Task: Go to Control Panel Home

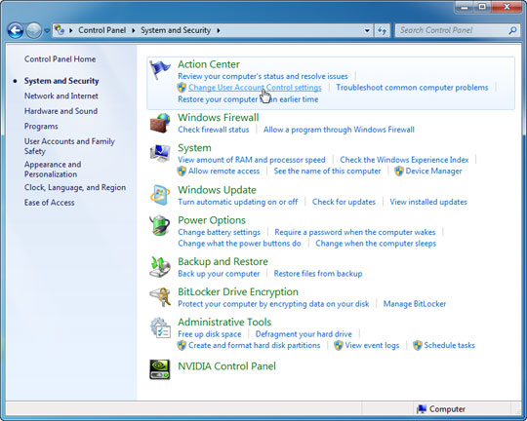Action: click(60, 59)
